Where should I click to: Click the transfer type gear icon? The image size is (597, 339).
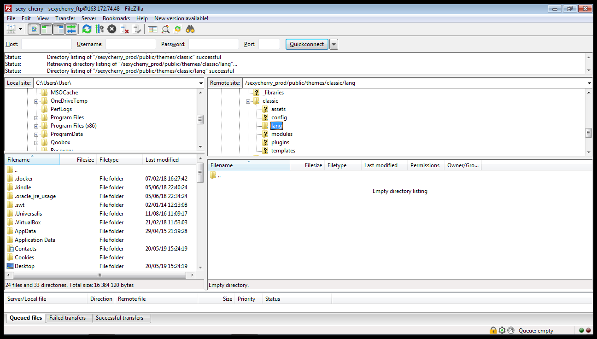click(502, 330)
